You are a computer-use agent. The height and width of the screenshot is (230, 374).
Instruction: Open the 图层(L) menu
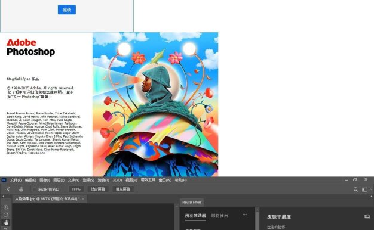pos(59,180)
